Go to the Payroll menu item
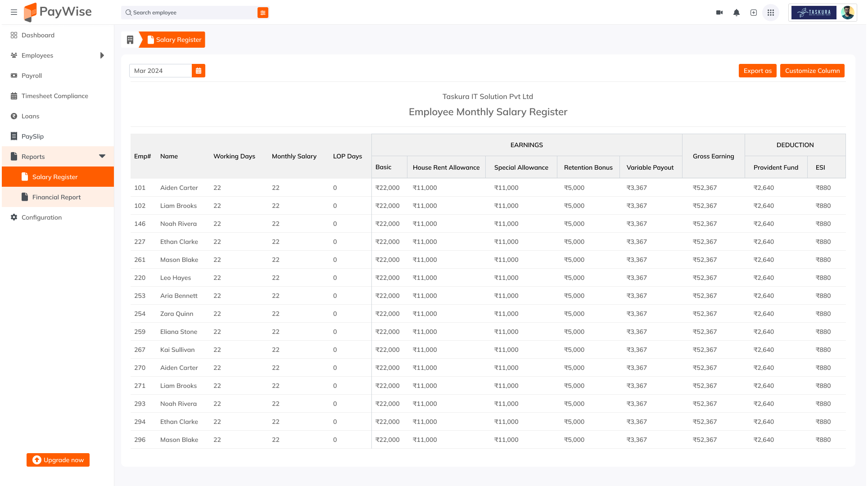The image size is (868, 486). tap(32, 76)
